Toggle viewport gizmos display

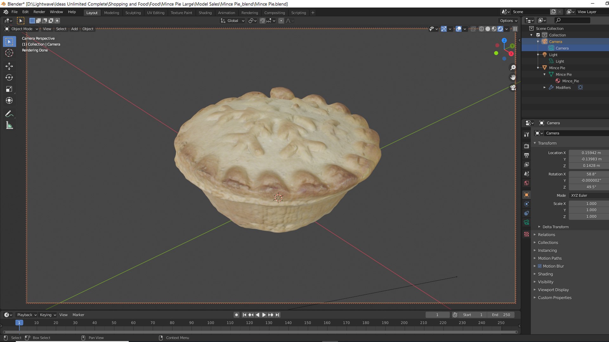(x=444, y=29)
